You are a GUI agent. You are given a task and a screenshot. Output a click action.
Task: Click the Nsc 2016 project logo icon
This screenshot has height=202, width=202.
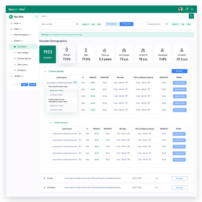(x=11, y=16)
